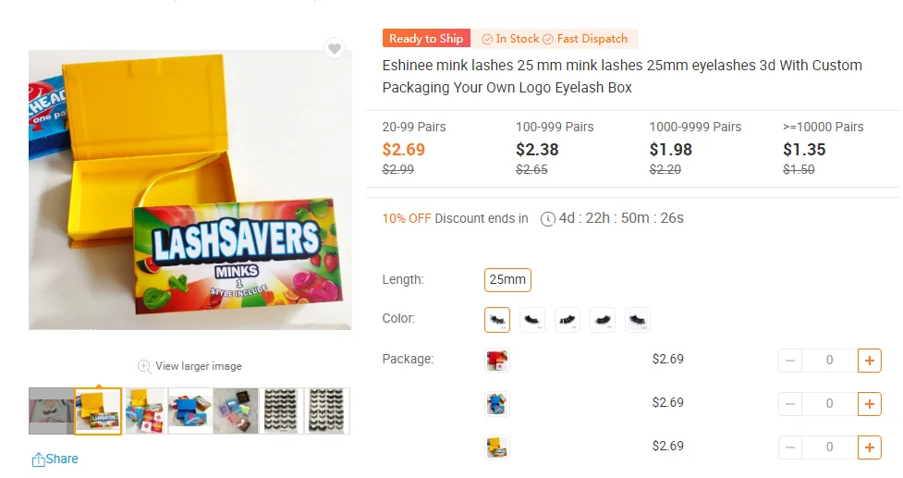The width and height of the screenshot is (903, 478).
Task: Open the first gallery thumbnail
Action: tap(51, 411)
